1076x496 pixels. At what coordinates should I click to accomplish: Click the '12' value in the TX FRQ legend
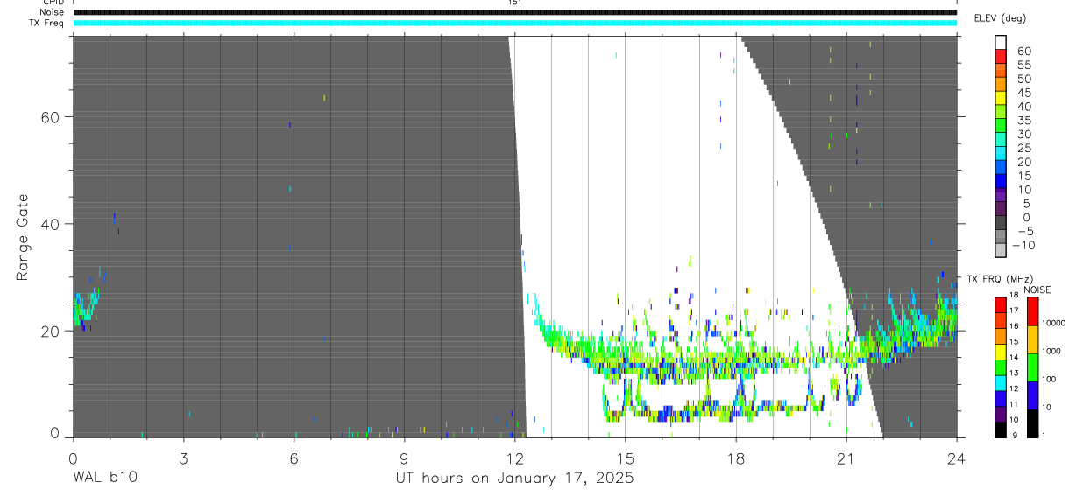click(x=1014, y=388)
